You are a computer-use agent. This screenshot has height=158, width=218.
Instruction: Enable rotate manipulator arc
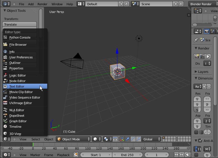[x=133, y=139]
